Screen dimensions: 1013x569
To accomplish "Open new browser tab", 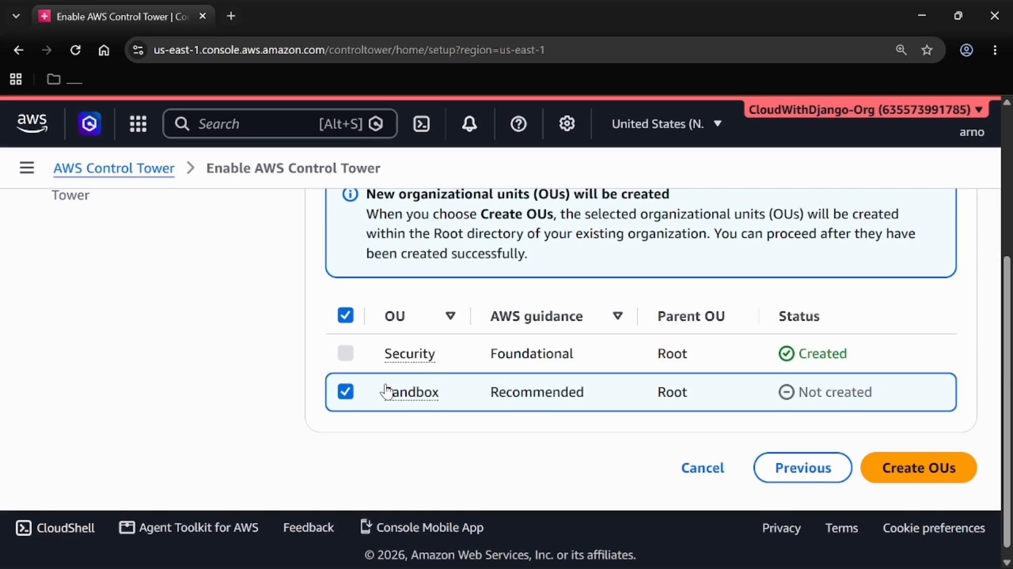I will click(x=231, y=16).
